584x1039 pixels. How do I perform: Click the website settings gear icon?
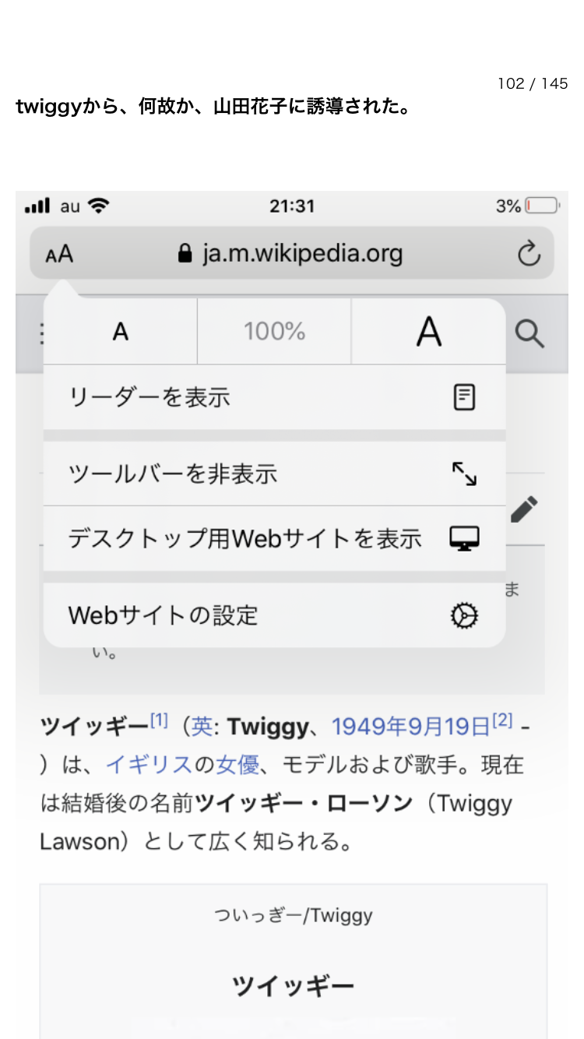[x=464, y=616]
